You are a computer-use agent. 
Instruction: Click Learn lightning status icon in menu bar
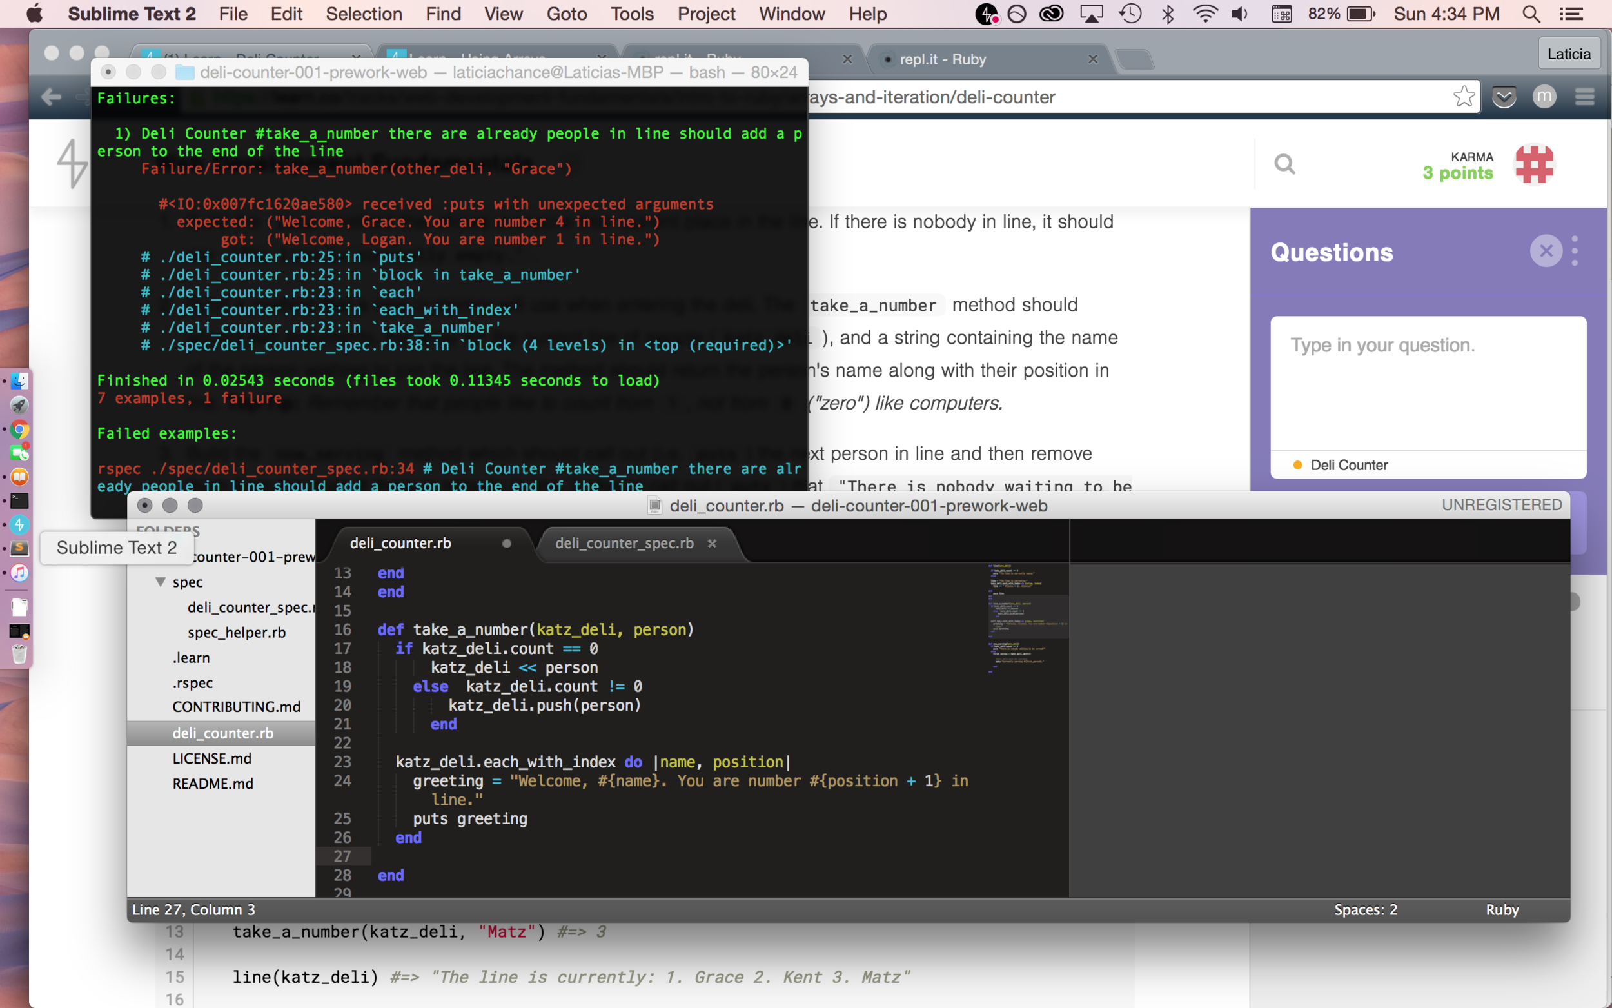point(987,14)
